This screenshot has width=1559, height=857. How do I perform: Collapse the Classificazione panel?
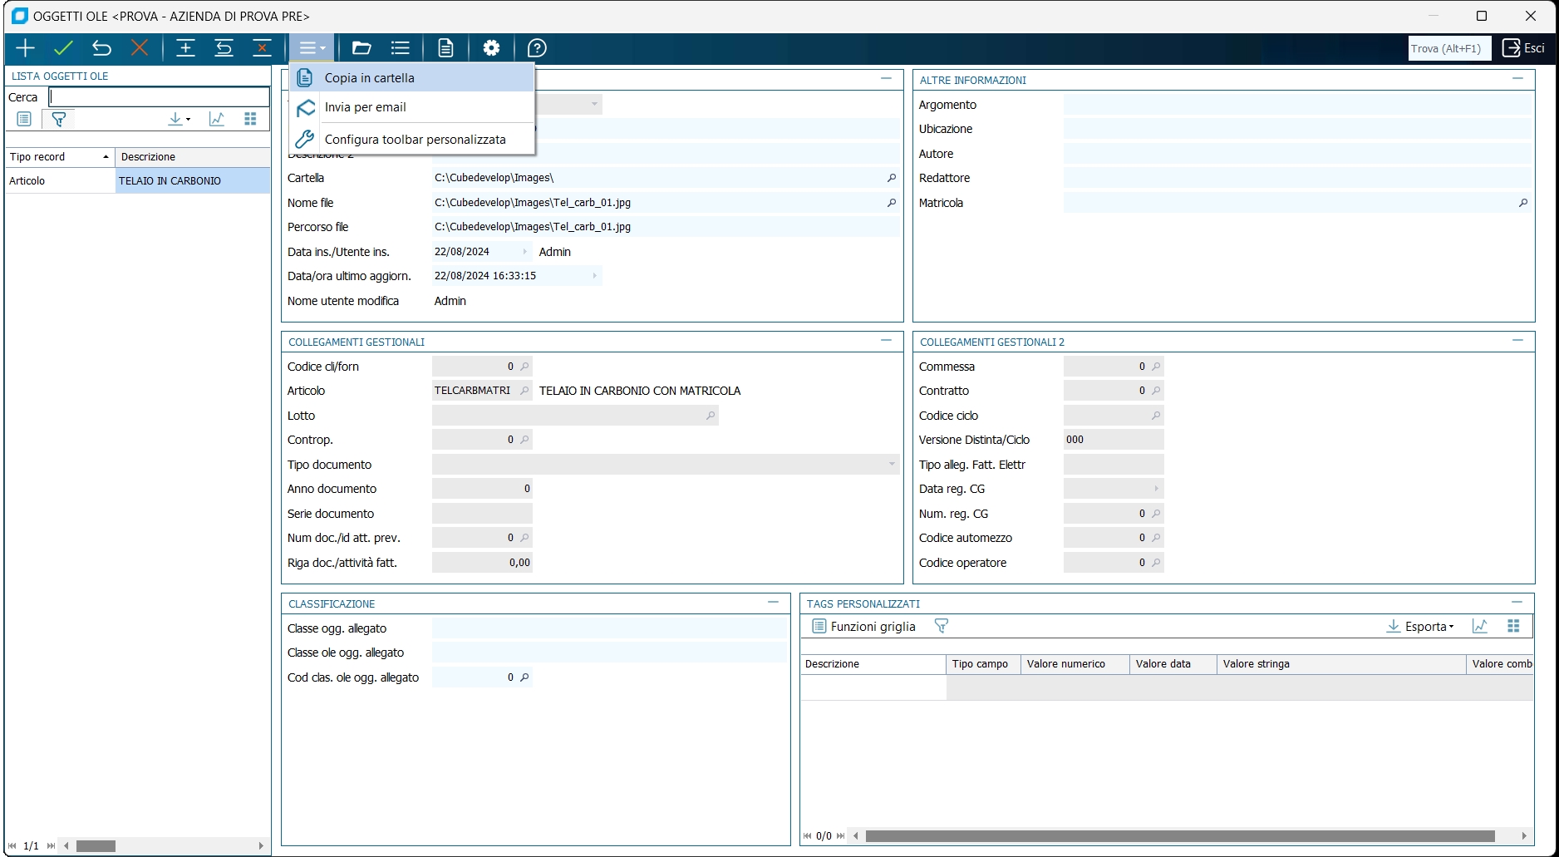click(773, 603)
